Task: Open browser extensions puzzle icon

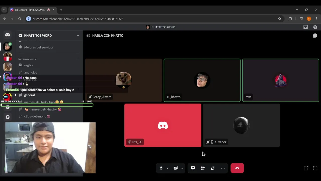Action: (x=290, y=19)
